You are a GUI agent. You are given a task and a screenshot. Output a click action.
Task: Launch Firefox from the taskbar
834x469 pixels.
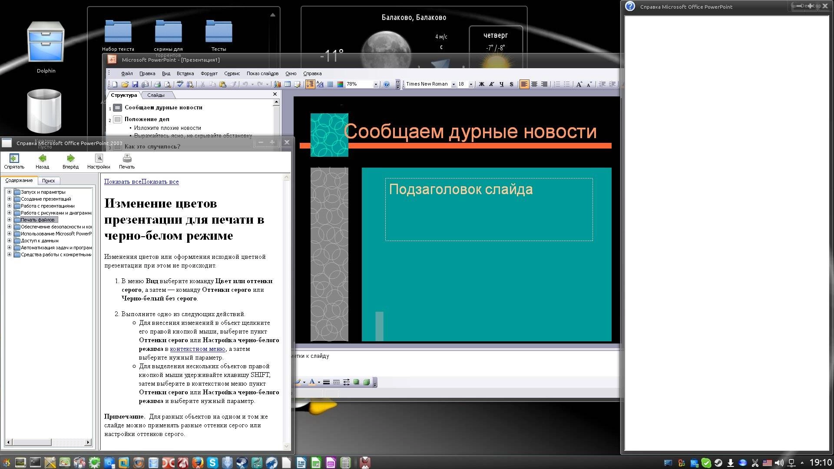click(x=198, y=463)
